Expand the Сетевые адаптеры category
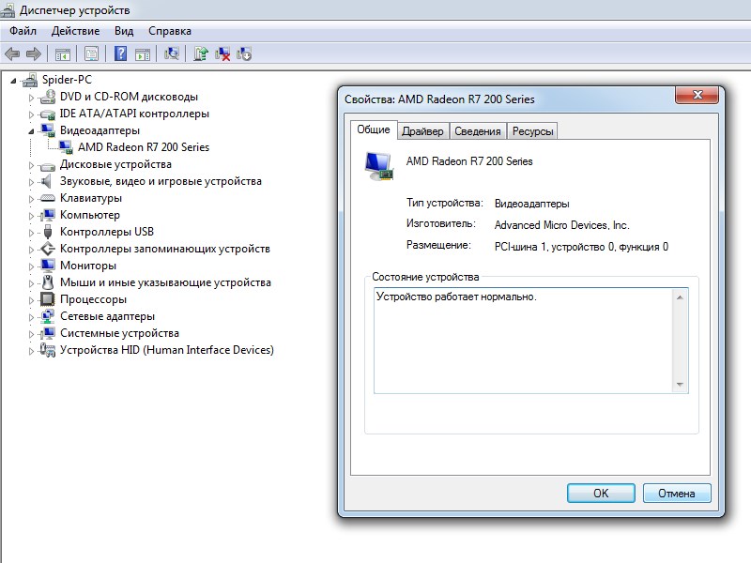751x563 pixels. 31,316
